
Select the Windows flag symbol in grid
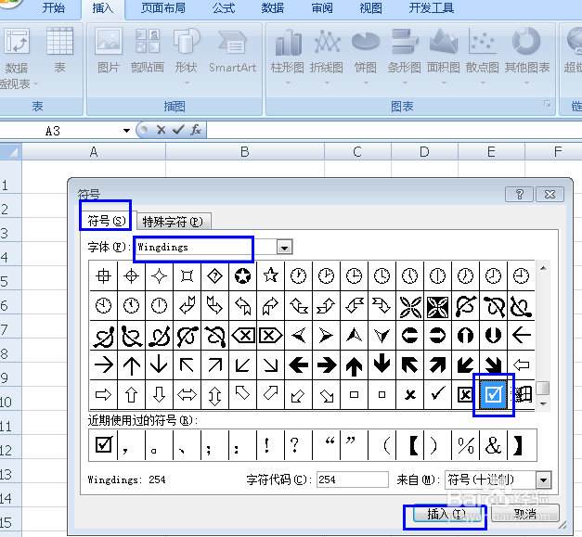tap(522, 394)
